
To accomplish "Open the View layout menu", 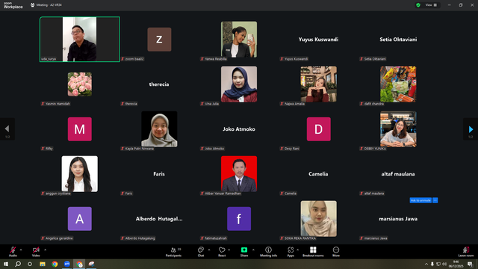I will [431, 5].
